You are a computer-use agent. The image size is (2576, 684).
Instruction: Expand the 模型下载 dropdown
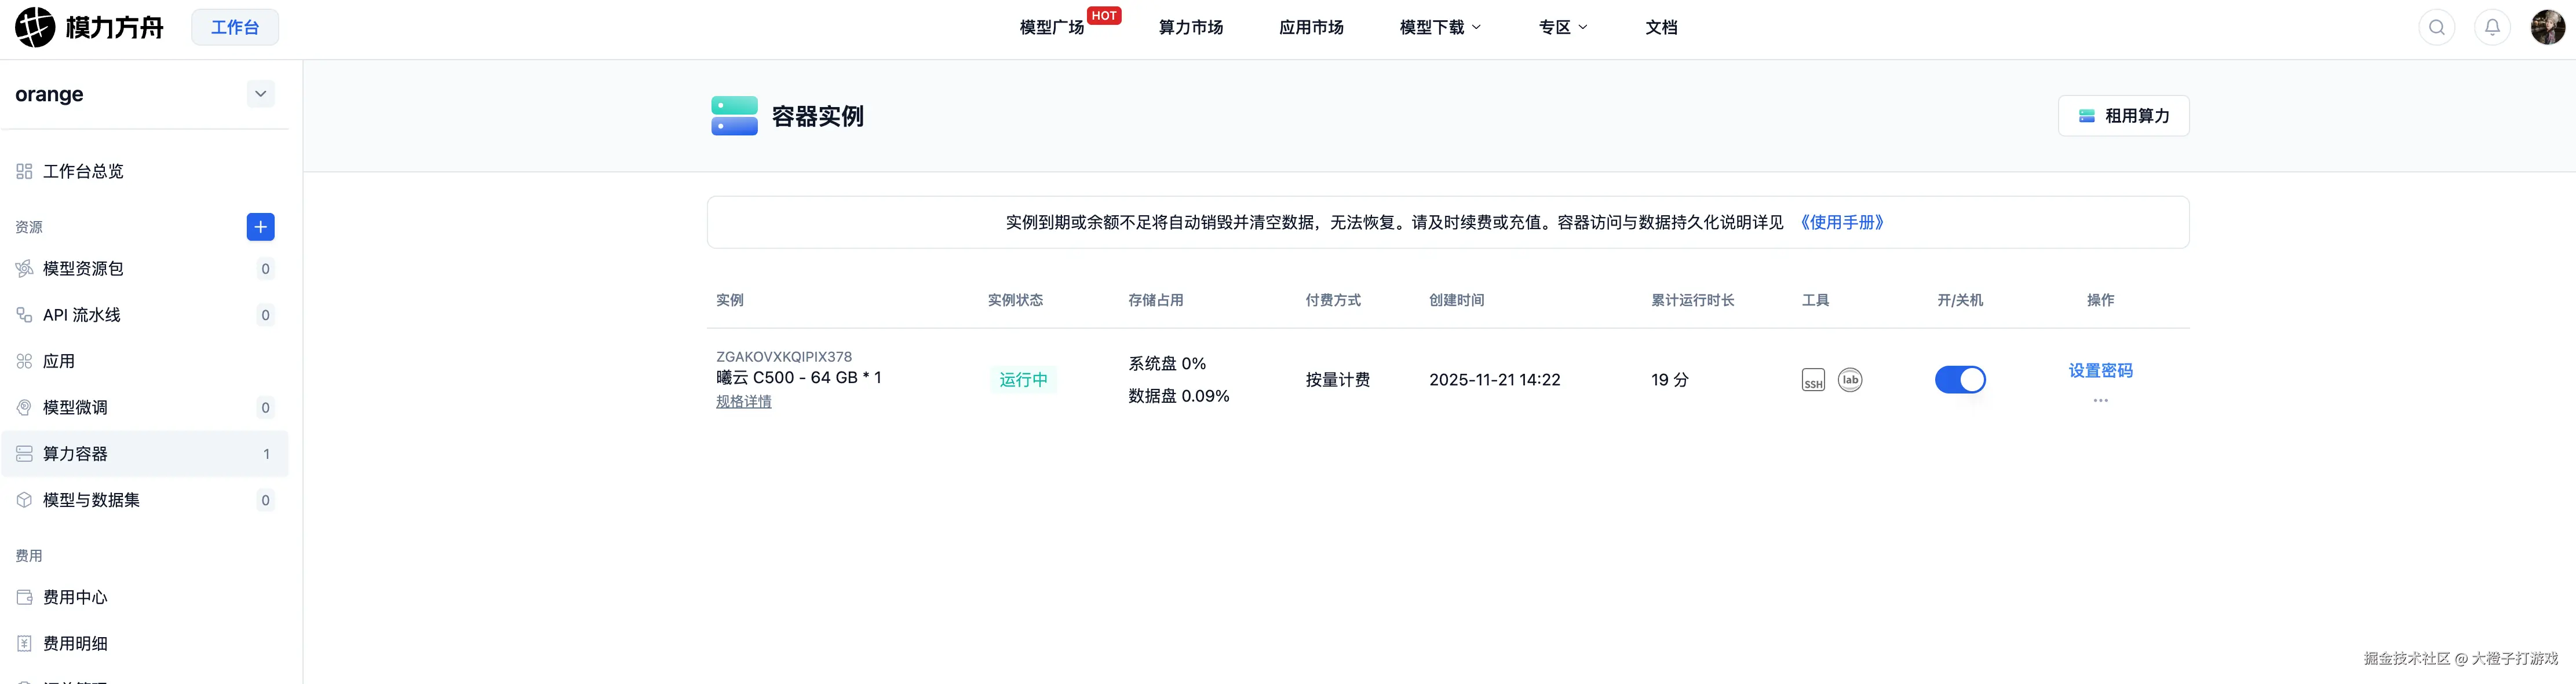click(x=1438, y=27)
